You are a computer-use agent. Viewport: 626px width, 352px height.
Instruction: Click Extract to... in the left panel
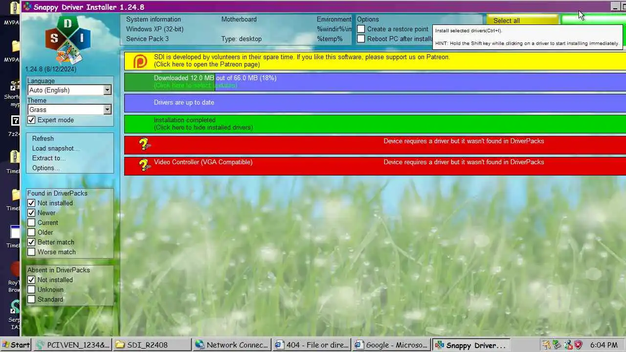[49, 158]
